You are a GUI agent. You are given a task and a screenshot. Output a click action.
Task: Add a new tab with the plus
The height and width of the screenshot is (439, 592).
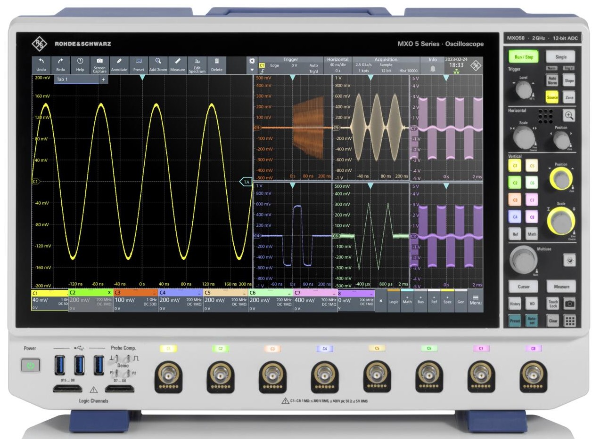104,80
